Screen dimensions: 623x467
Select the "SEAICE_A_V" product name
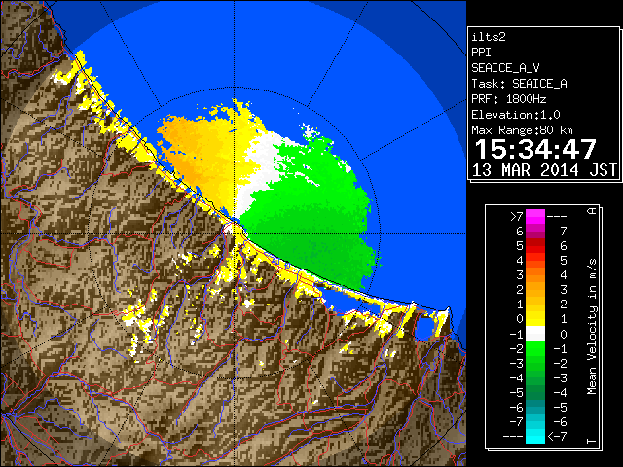pyautogui.click(x=505, y=68)
